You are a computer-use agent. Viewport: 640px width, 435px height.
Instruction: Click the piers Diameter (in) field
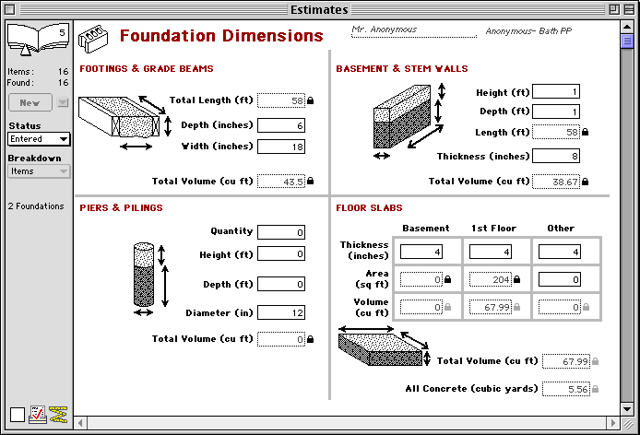tap(281, 313)
